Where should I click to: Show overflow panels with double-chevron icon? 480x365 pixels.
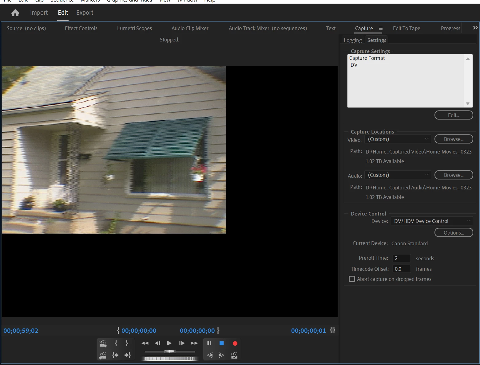(x=475, y=28)
